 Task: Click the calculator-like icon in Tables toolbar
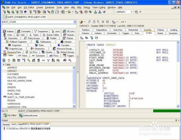pos(38,60)
